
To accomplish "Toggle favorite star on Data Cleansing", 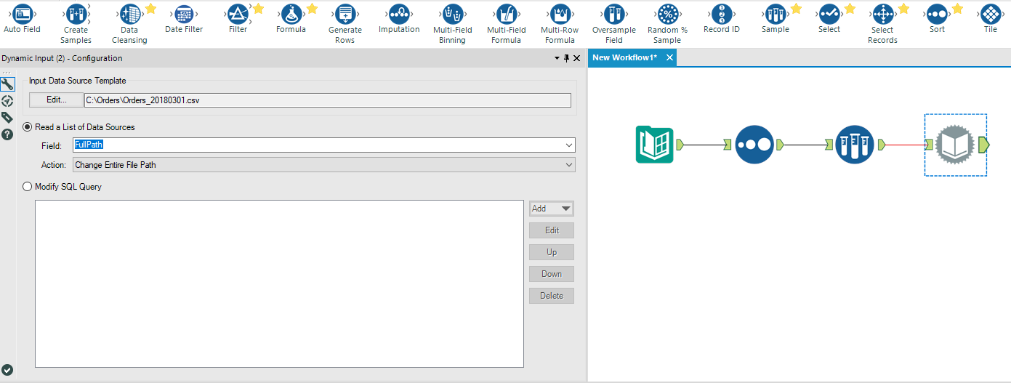I will (150, 9).
